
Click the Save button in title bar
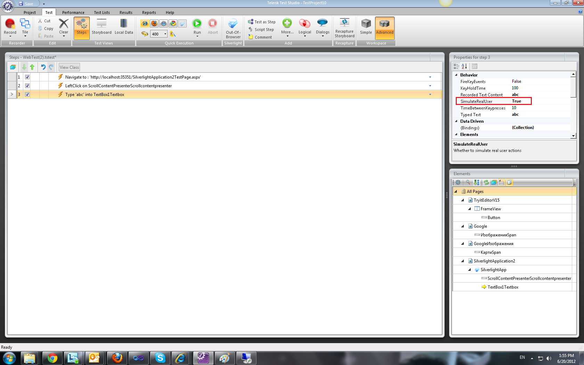point(26,4)
